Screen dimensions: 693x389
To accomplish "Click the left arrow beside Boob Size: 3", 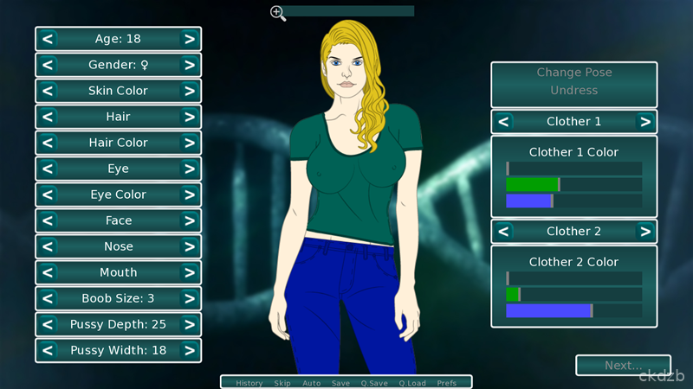I will [x=48, y=298].
